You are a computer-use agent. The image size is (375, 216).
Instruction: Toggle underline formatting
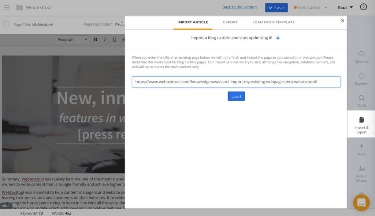click(115, 40)
